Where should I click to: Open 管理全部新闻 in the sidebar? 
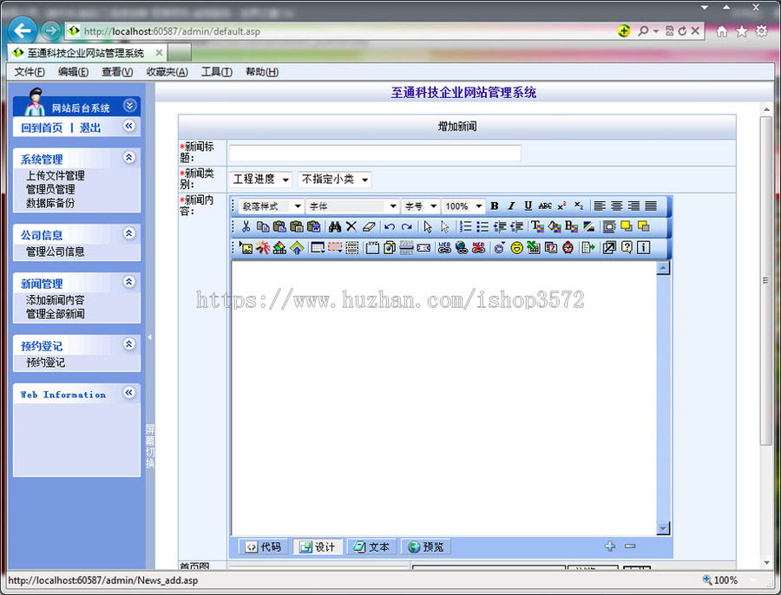[56, 314]
